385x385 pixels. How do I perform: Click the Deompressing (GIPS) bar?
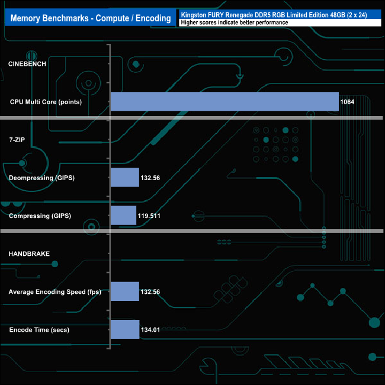coord(125,177)
